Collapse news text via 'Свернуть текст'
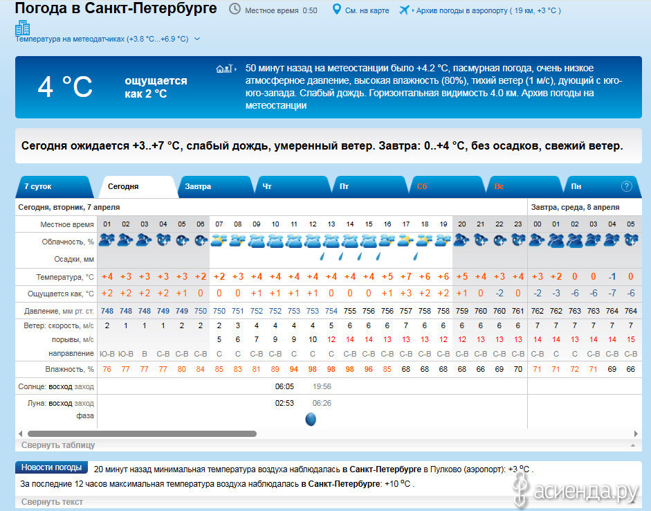651x511 pixels. pos(52,502)
